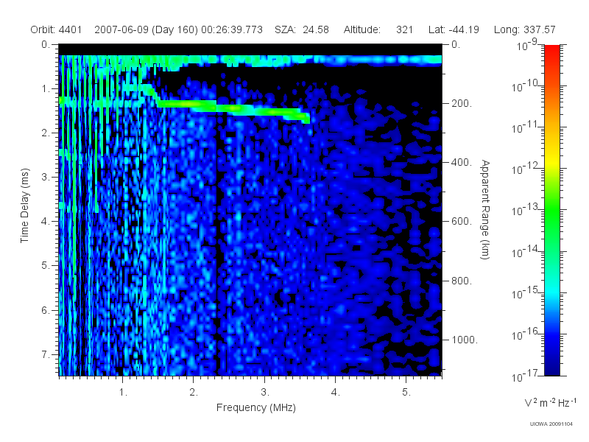The image size is (589, 442).
Task: Click the 10^-15 colorbar tick label
Action: pyautogui.click(x=525, y=293)
